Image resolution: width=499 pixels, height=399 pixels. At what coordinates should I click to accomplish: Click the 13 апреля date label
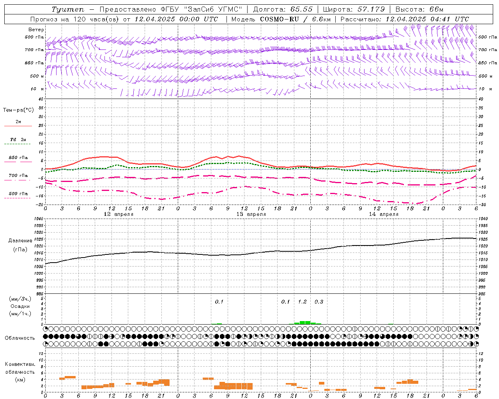tap(251, 214)
